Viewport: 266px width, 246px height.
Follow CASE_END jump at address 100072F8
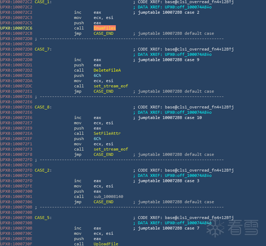104,154
